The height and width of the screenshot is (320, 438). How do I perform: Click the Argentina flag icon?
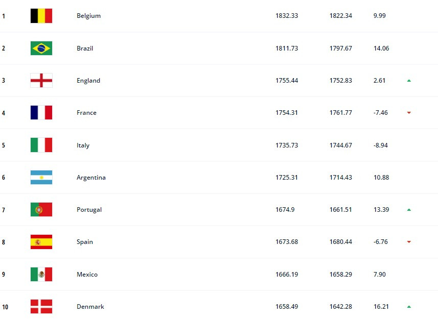coord(41,178)
